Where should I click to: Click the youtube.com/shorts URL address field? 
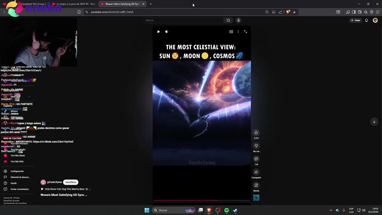click(112, 12)
